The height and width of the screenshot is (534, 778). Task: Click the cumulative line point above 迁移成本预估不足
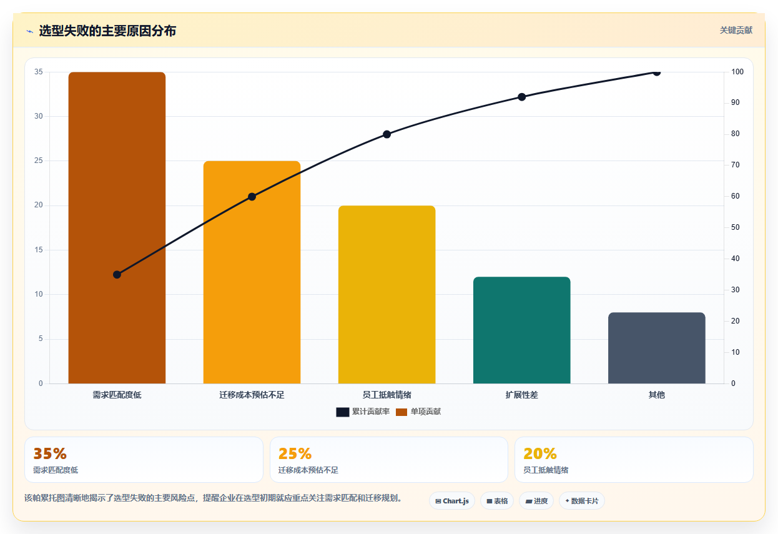click(x=252, y=197)
